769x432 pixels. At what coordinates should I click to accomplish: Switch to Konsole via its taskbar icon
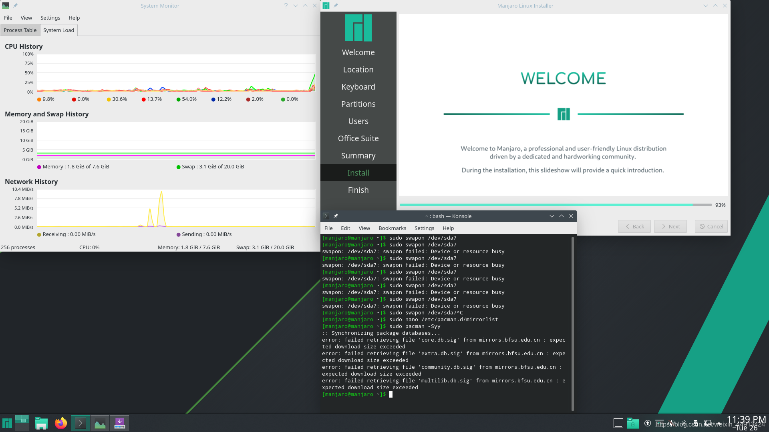pyautogui.click(x=80, y=423)
